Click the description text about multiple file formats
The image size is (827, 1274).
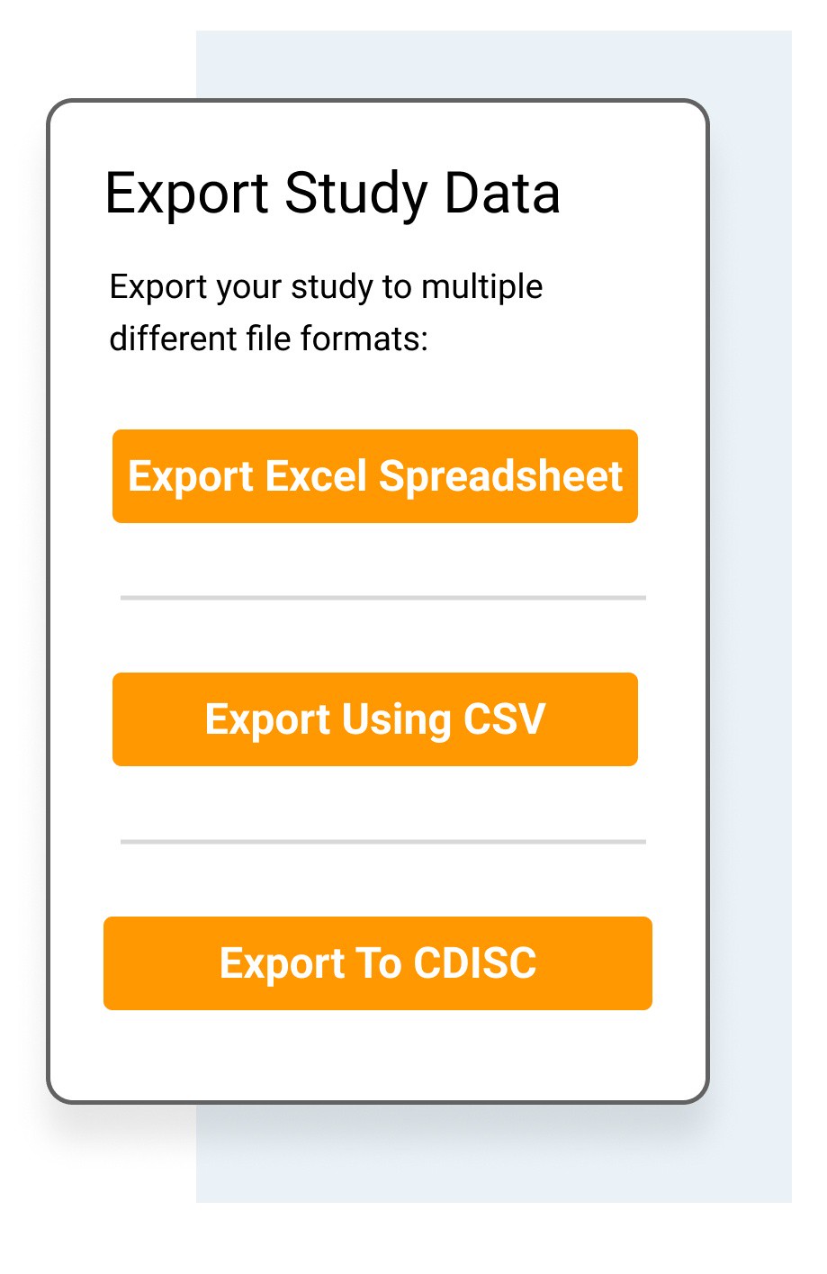click(x=326, y=312)
